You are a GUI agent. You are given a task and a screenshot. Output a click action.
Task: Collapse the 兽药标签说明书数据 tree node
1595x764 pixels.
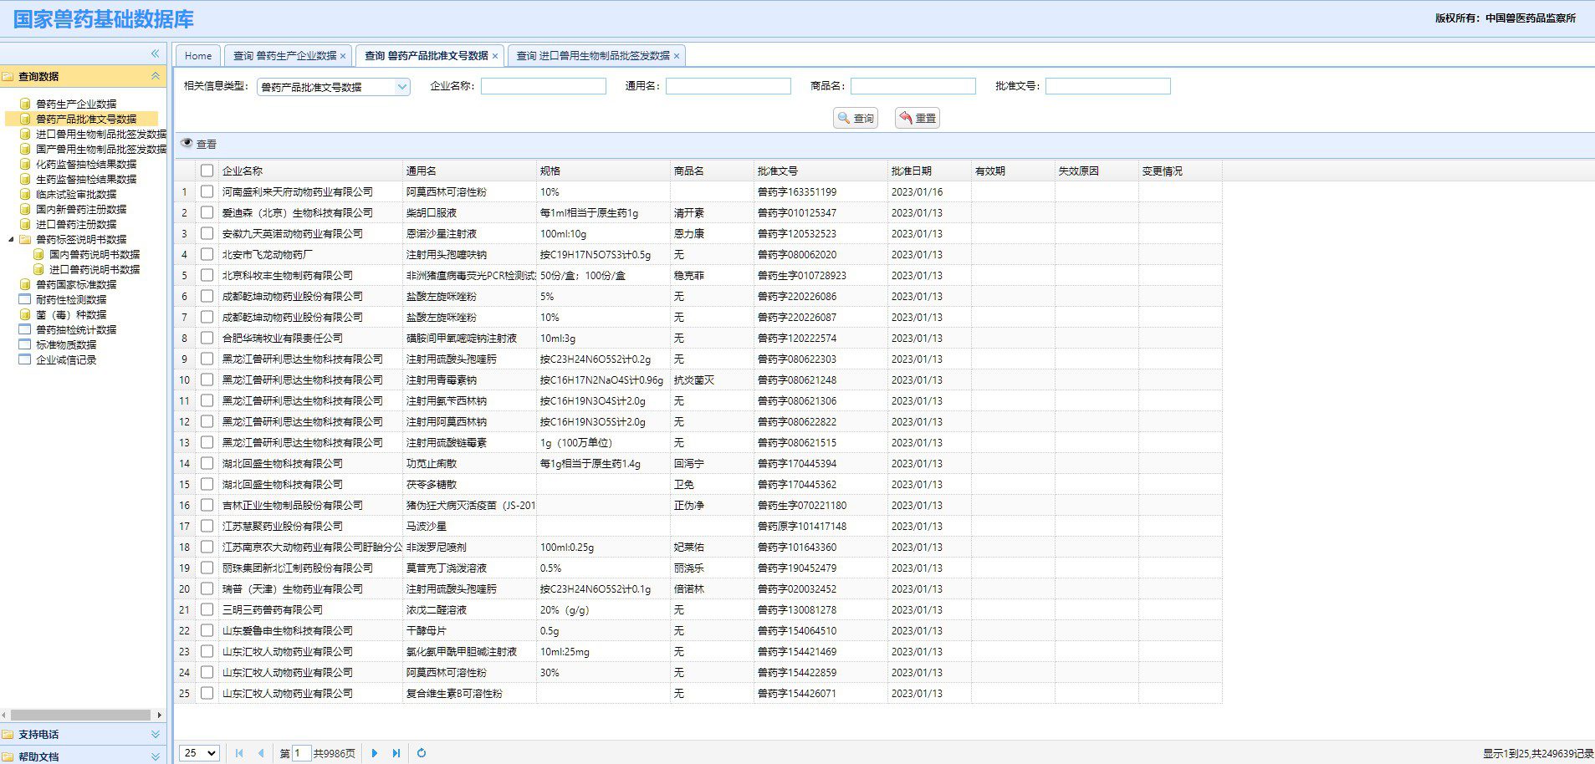11,239
